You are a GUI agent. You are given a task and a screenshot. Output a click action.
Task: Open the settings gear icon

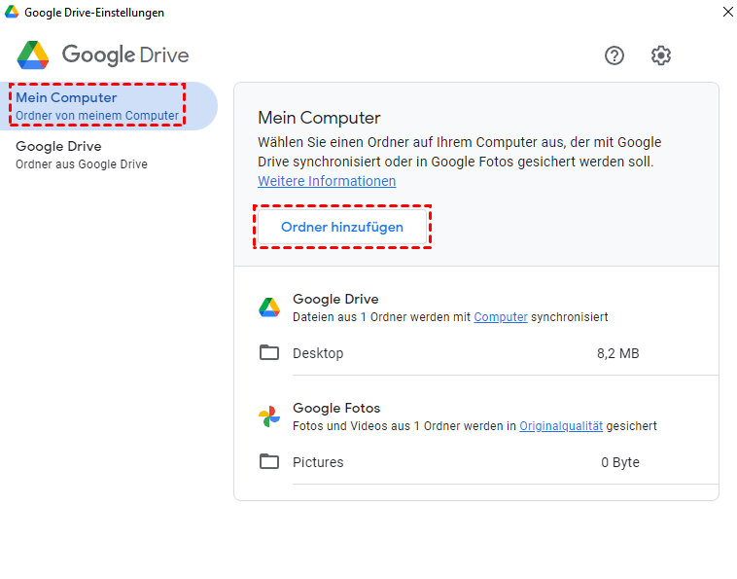661,55
